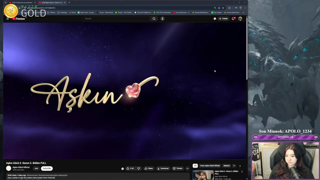Start voice search with the microphone icon
The height and width of the screenshot is (180, 320).
coord(162,18)
